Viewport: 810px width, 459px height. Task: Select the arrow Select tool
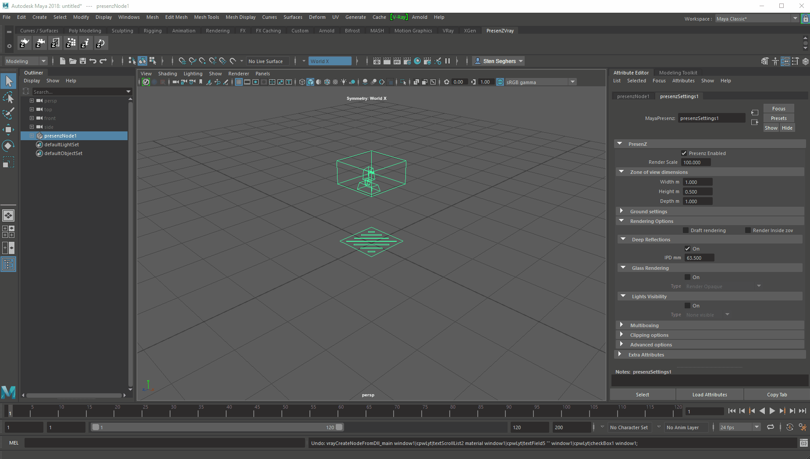(8, 81)
